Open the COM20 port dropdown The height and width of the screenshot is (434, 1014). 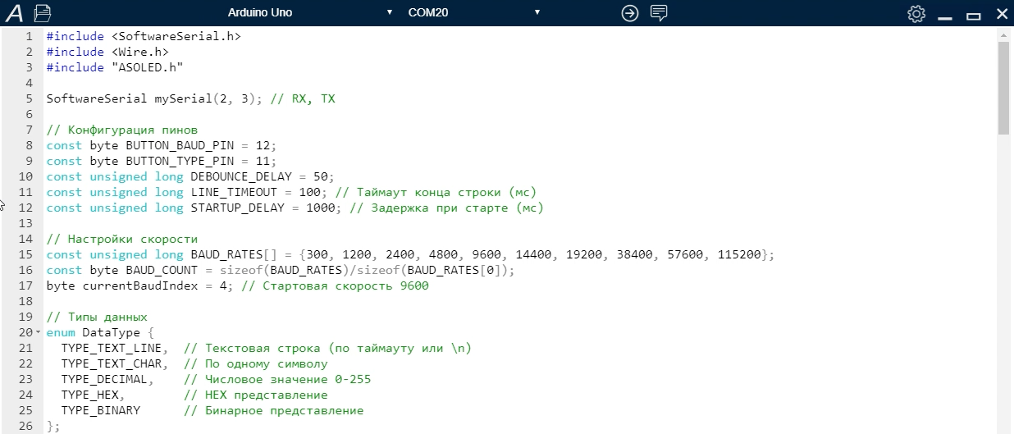coord(474,12)
